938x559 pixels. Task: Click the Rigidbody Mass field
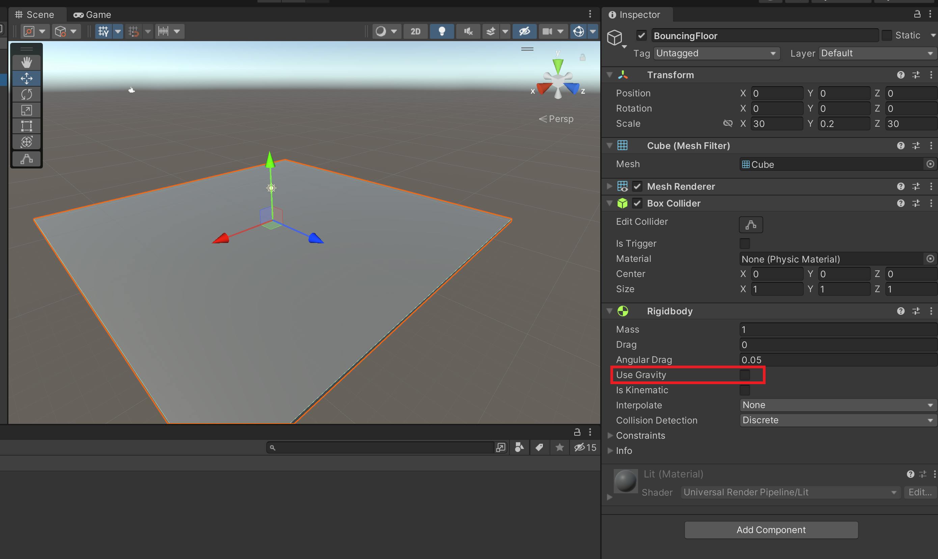[x=838, y=330]
